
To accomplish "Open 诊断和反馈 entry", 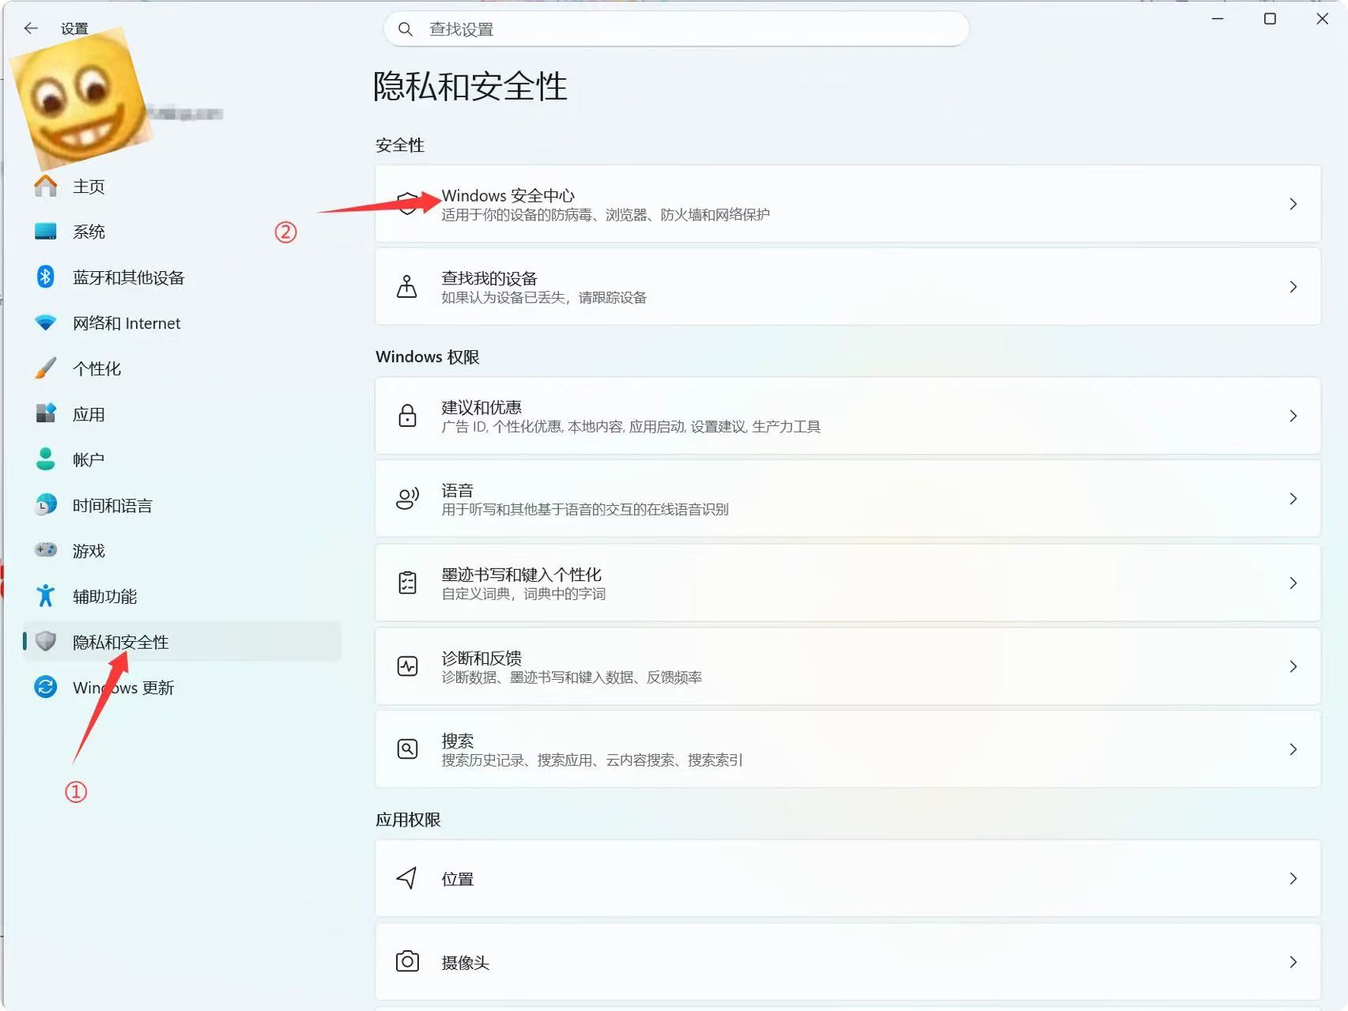I will coord(848,666).
